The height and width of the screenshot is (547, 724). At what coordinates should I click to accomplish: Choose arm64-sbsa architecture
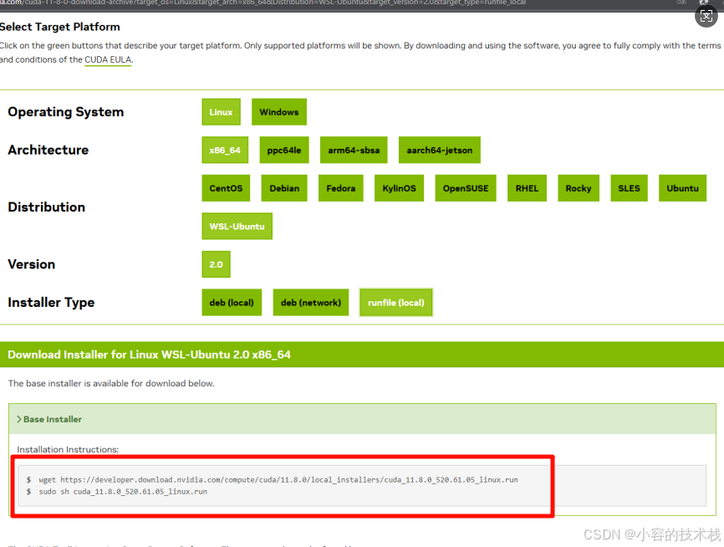pos(354,151)
